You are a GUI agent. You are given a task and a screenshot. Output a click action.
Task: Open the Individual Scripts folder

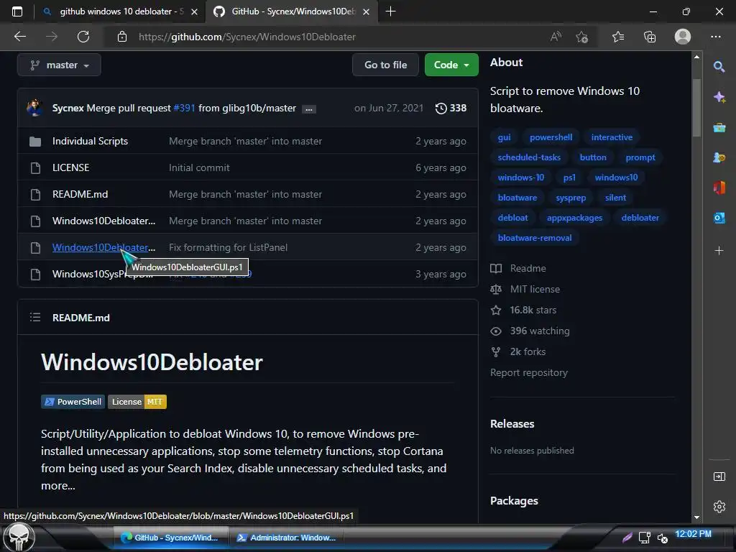tap(90, 141)
